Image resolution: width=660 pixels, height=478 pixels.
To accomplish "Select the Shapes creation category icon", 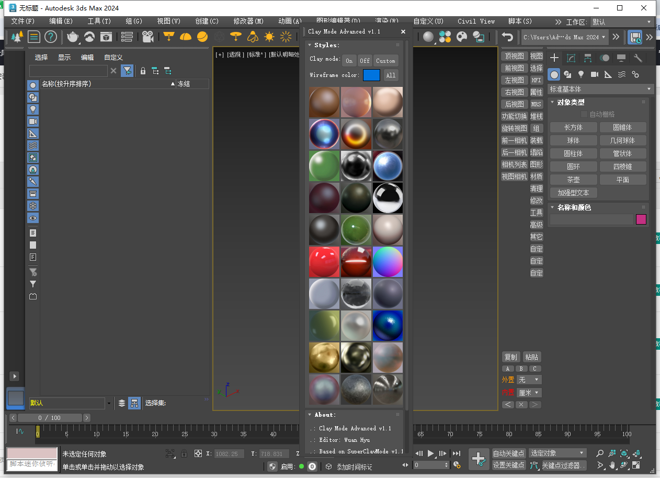I will click(568, 74).
